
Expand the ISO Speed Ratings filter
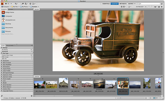pos(2,73)
